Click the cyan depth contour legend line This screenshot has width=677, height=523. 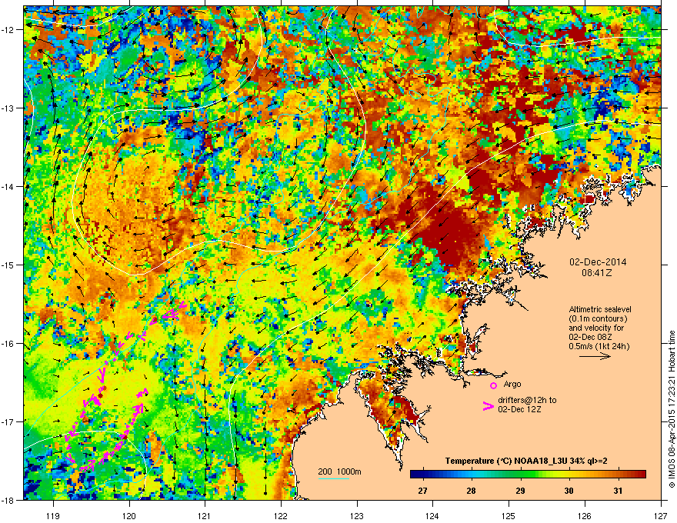coord(334,478)
